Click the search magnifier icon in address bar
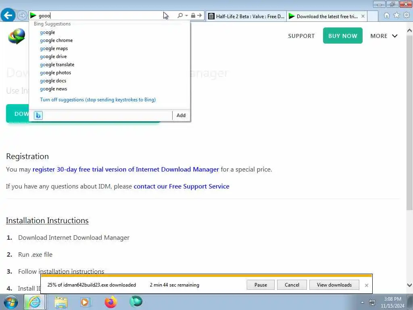Image resolution: width=413 pixels, height=310 pixels. pyautogui.click(x=180, y=16)
